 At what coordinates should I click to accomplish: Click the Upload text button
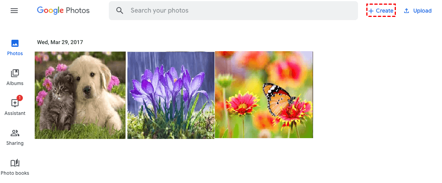[422, 11]
